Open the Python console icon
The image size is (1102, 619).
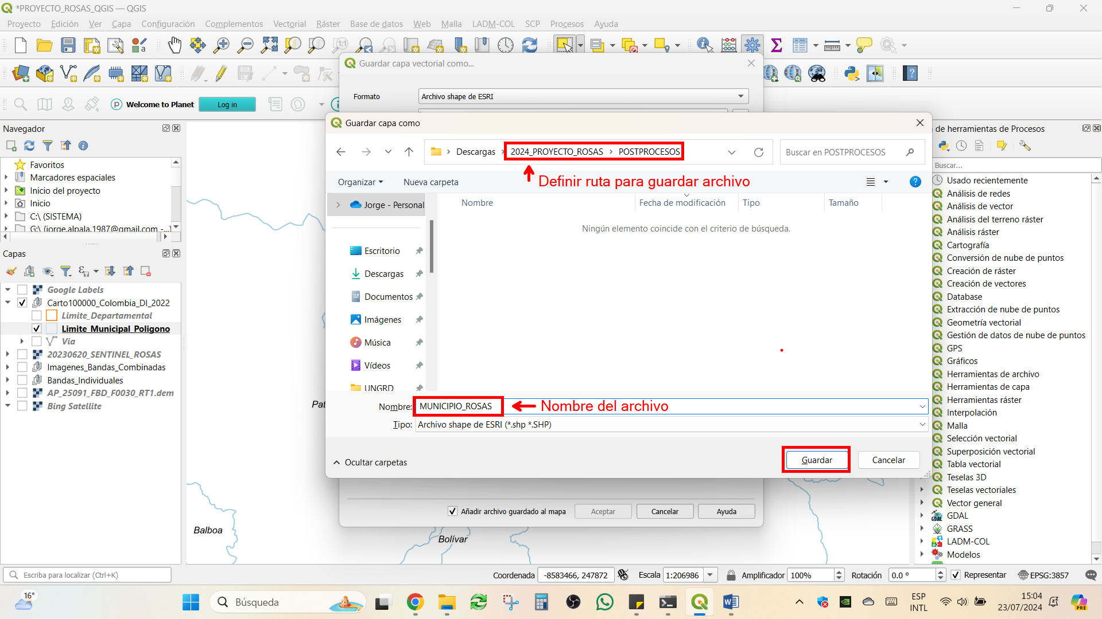(x=852, y=73)
